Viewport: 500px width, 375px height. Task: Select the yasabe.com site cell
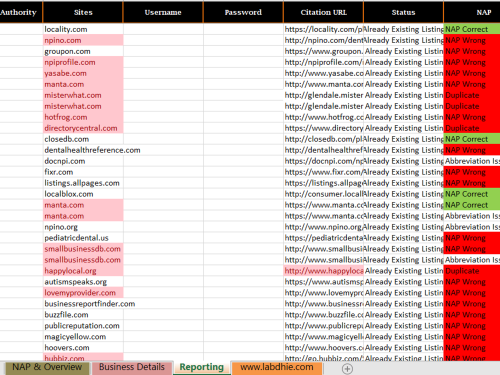click(83, 73)
